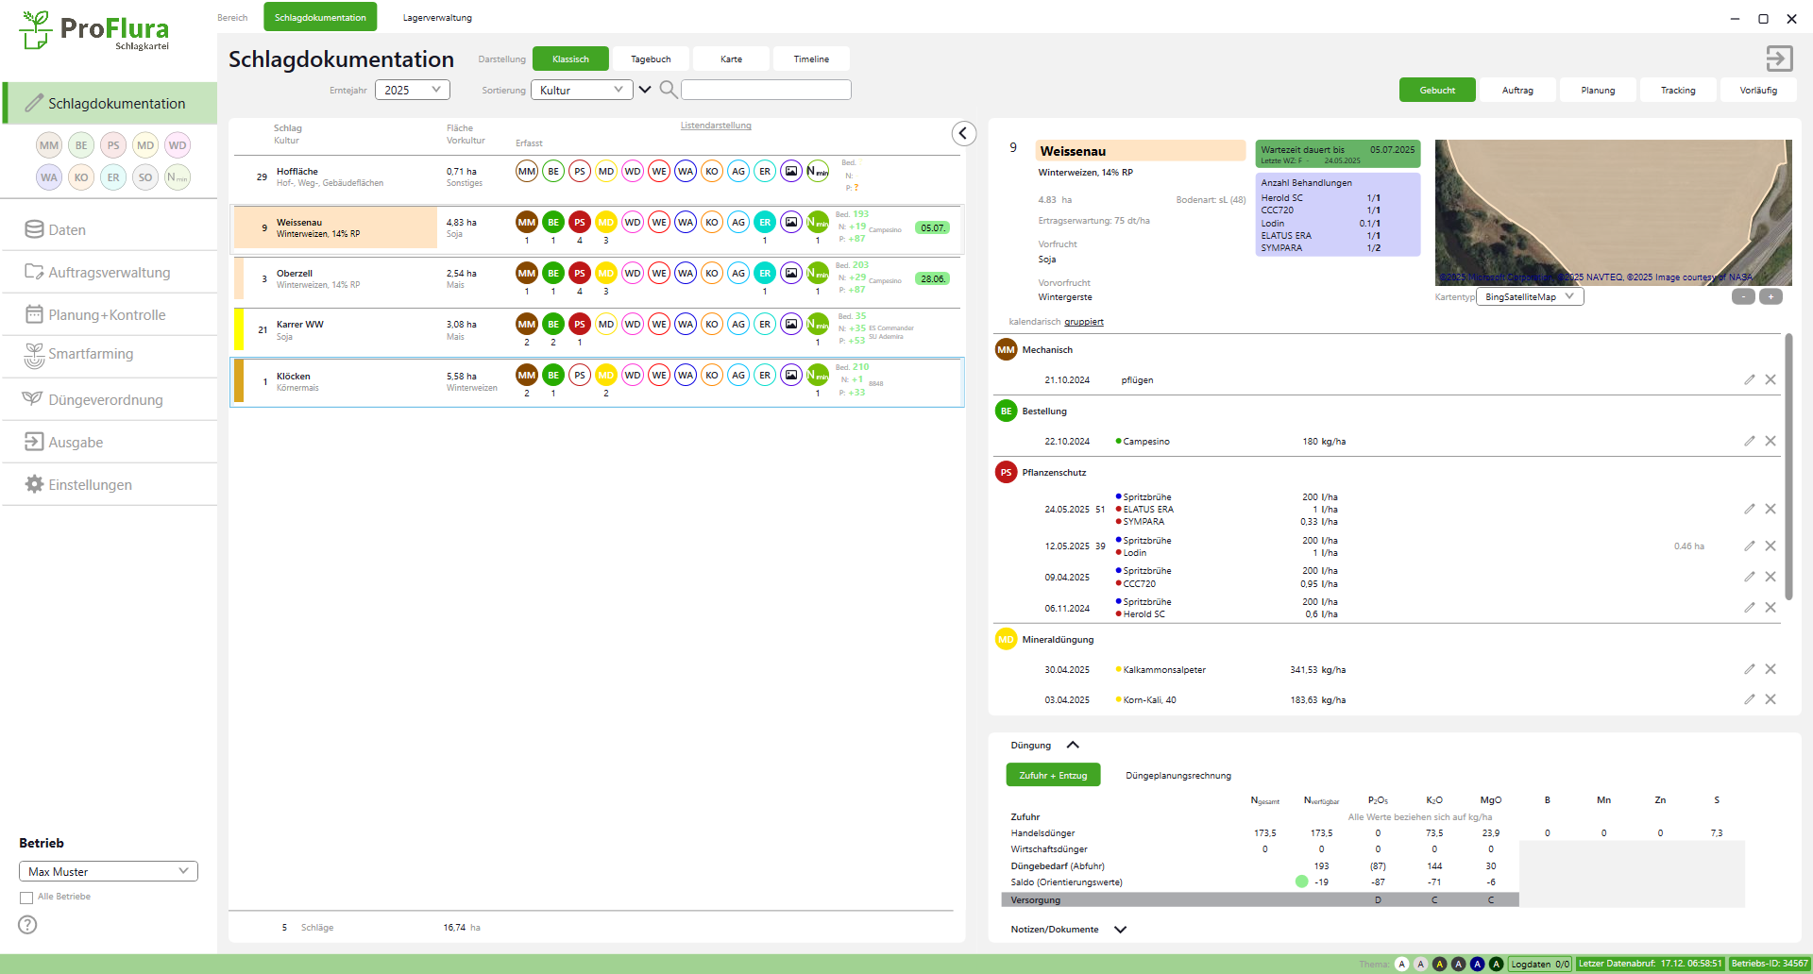
Task: Toggle the 'Alle Betriebe' checkbox
Action: [26, 898]
